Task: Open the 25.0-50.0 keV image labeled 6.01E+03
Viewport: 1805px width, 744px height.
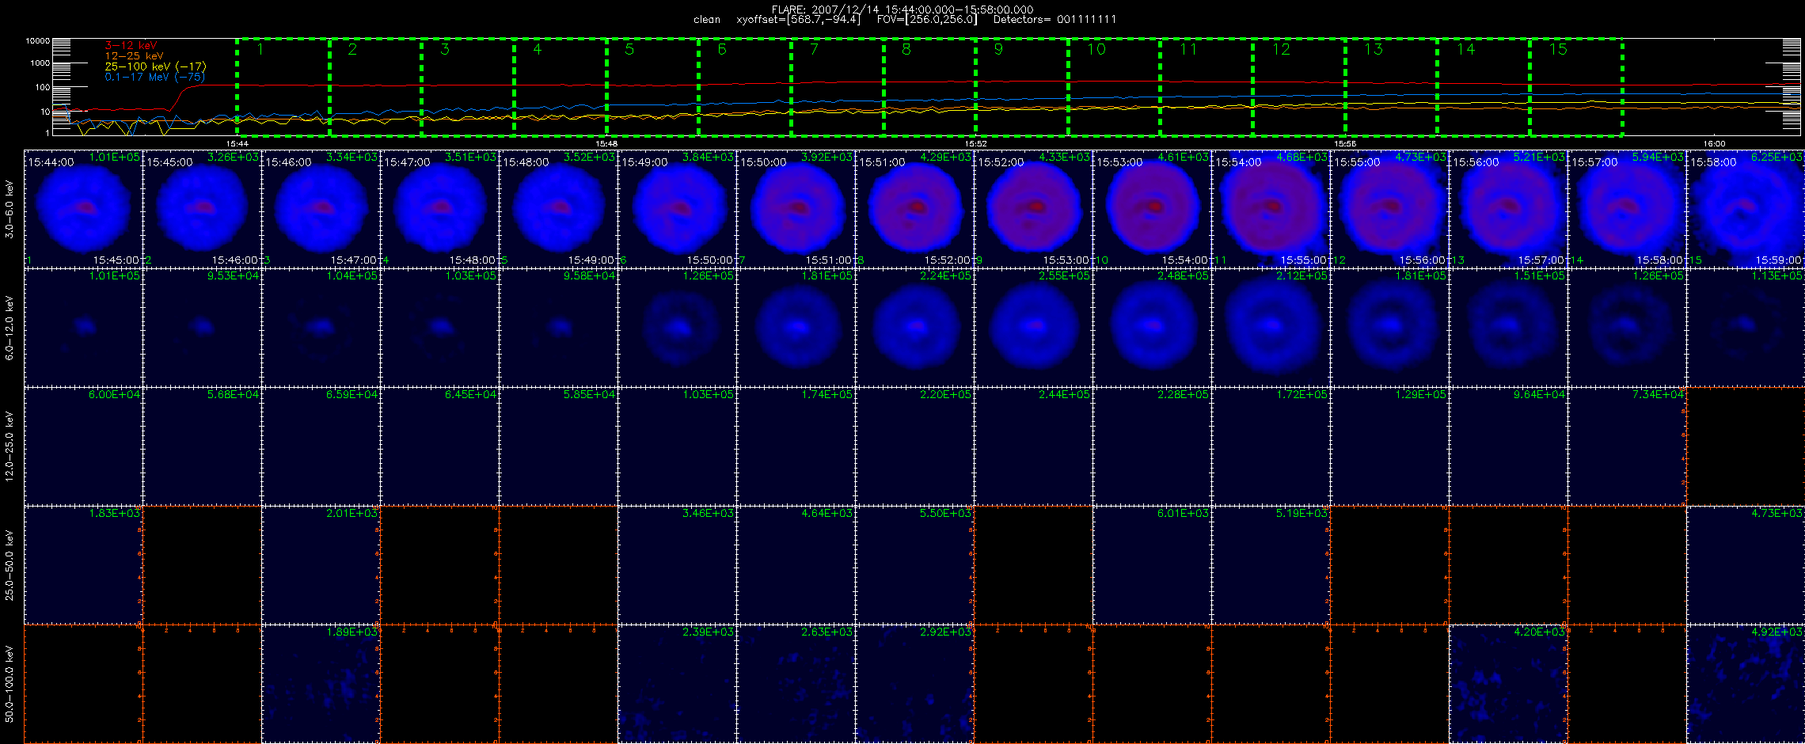Action: point(1153,565)
